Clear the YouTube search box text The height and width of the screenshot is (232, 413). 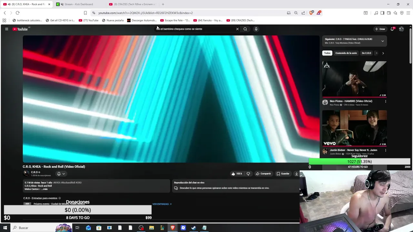[237, 29]
